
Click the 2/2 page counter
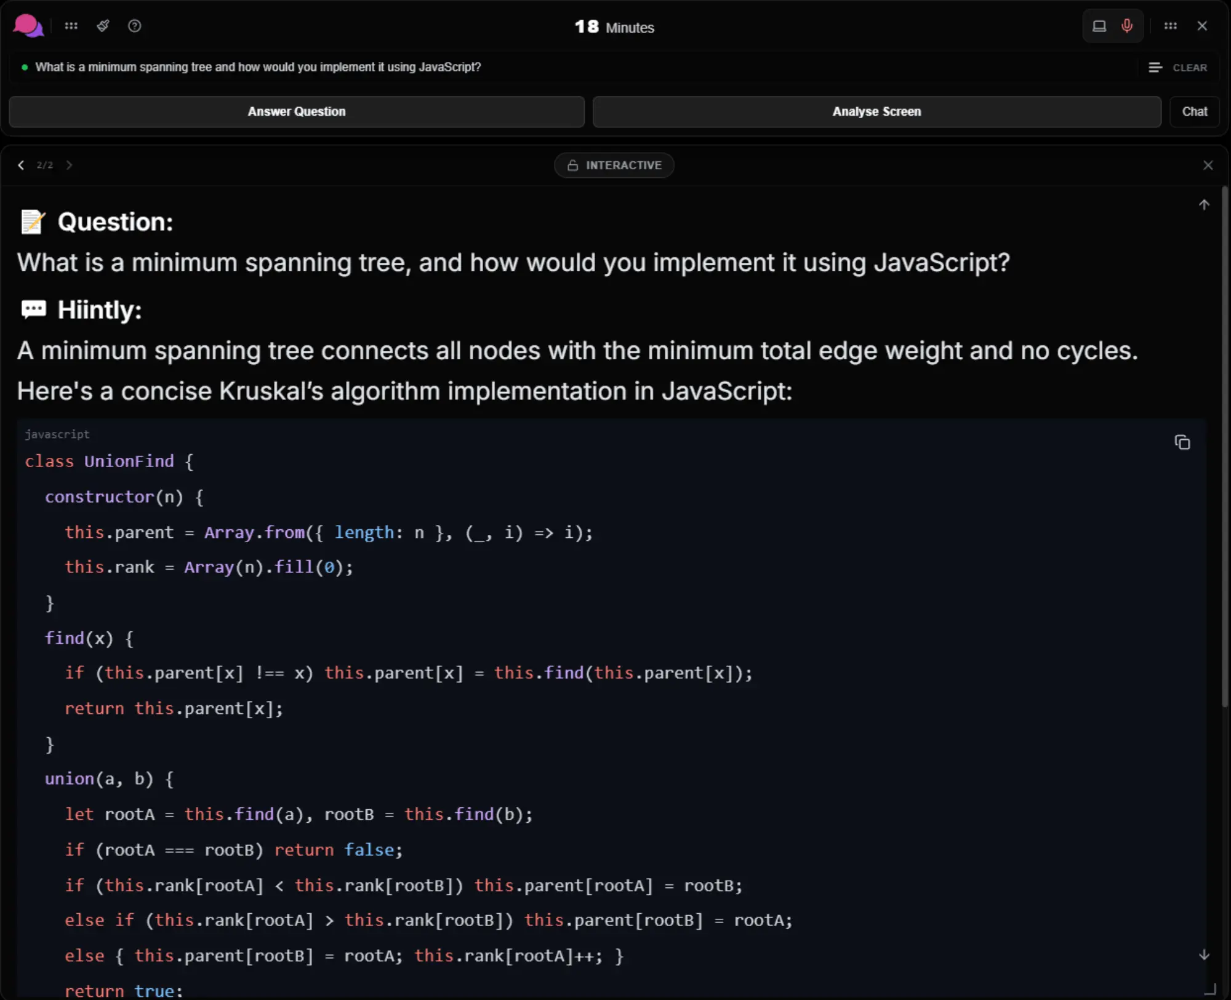(x=45, y=165)
